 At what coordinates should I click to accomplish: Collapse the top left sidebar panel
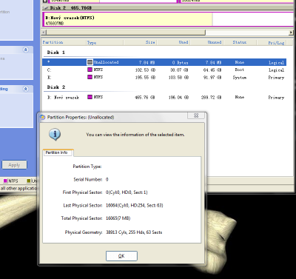coord(26,50)
